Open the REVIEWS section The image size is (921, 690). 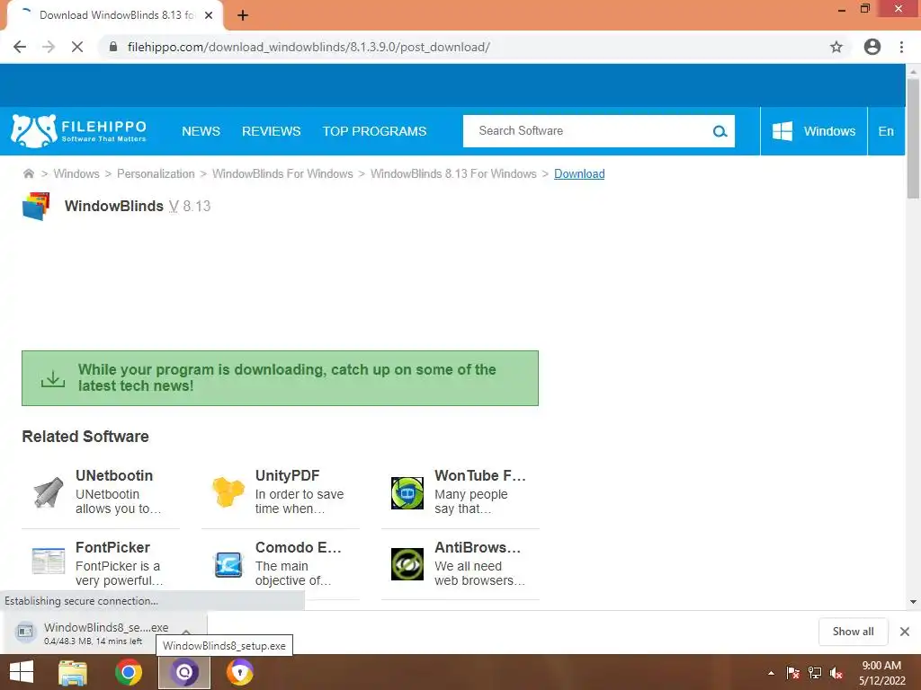271,131
